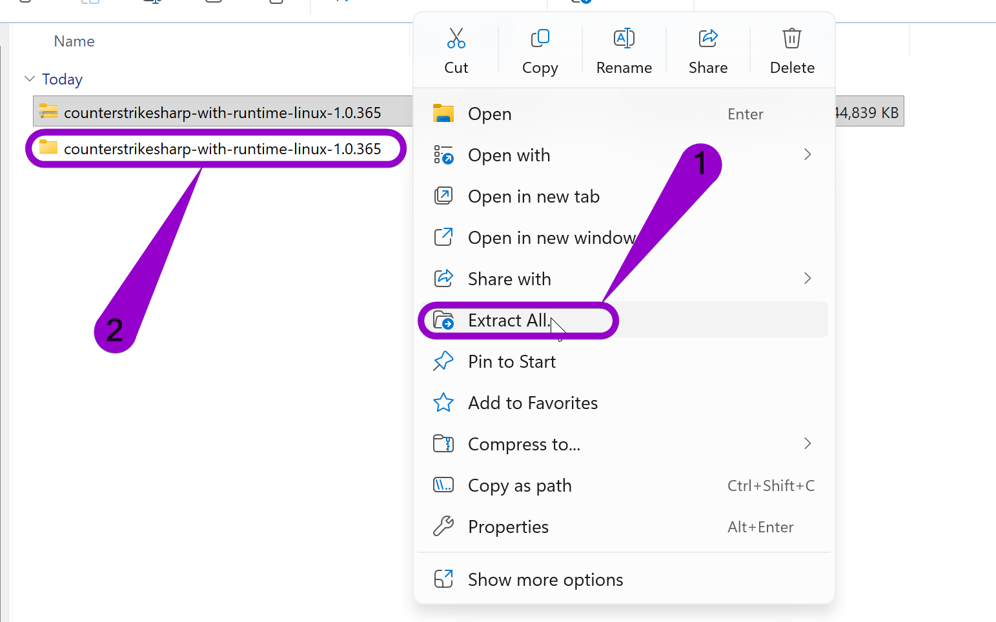Click the Open in new window icon
This screenshot has width=996, height=622.
(x=443, y=237)
